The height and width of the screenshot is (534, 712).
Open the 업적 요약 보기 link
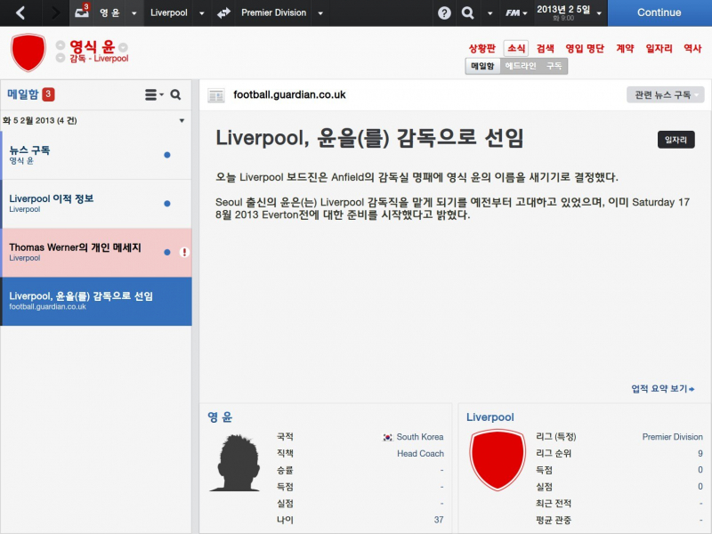click(662, 389)
